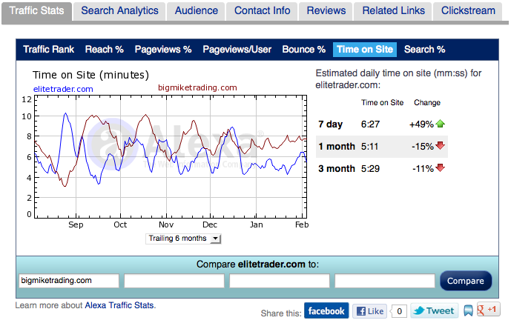This screenshot has width=511, height=326.
Task: Click the blue bookmark share icon
Action: [468, 310]
